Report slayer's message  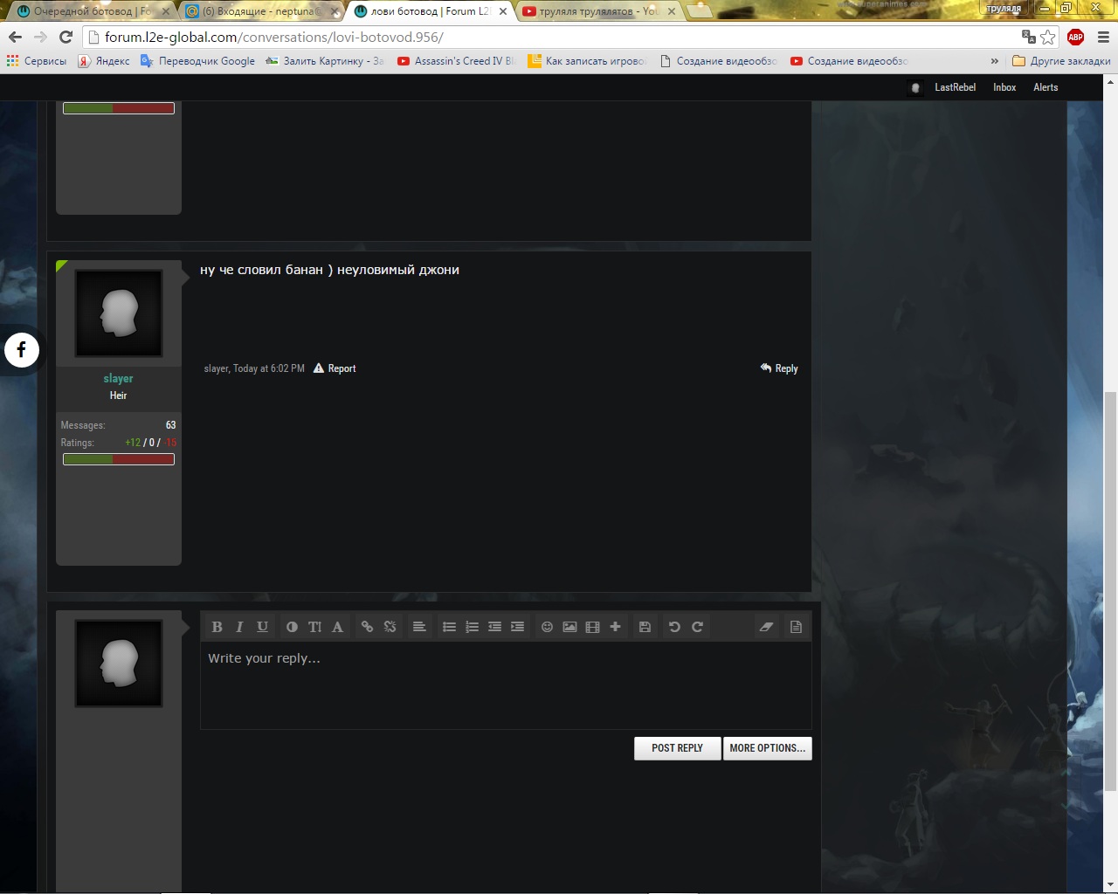click(335, 368)
